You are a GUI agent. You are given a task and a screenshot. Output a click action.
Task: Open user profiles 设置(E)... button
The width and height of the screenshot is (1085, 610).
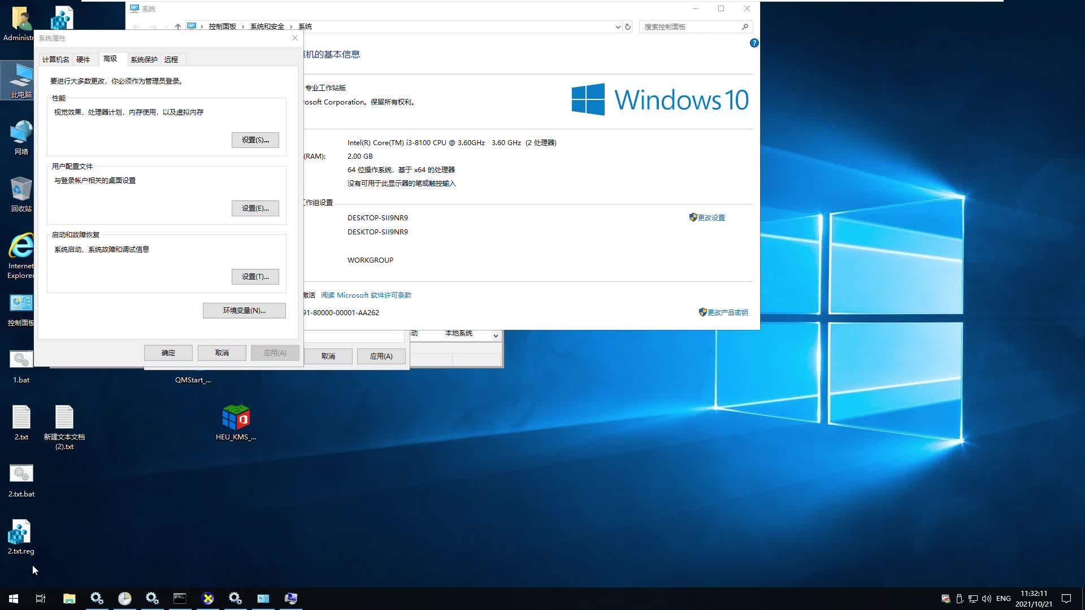255,208
